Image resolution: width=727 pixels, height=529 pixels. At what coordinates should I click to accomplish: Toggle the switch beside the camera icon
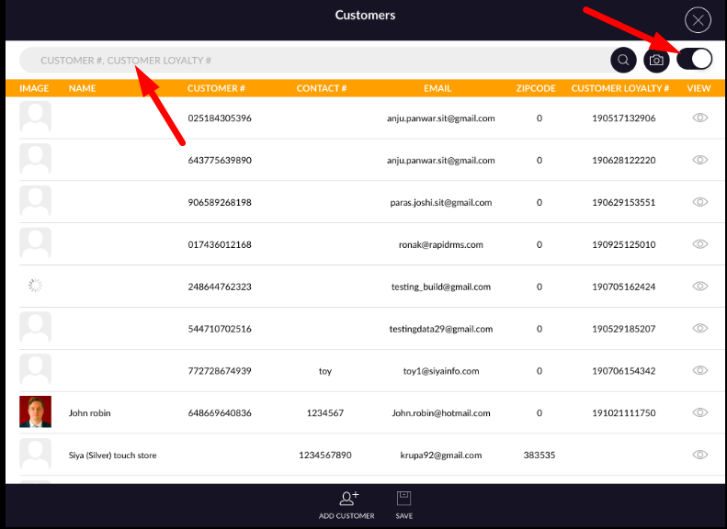(695, 59)
